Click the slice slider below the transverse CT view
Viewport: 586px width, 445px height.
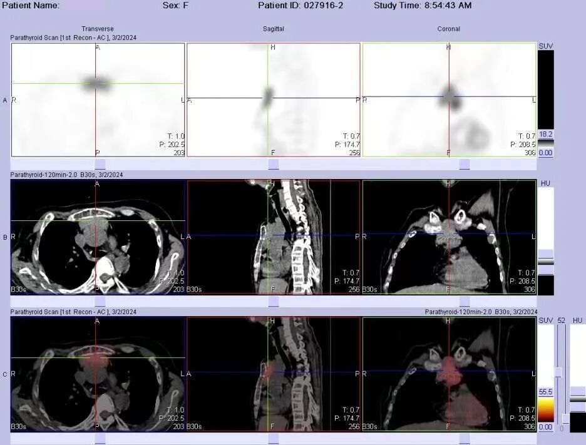100,301
